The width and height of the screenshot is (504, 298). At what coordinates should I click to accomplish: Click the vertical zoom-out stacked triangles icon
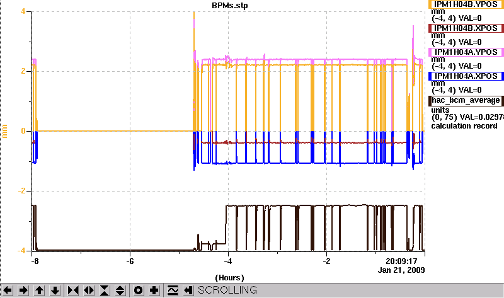pyautogui.click(x=120, y=290)
